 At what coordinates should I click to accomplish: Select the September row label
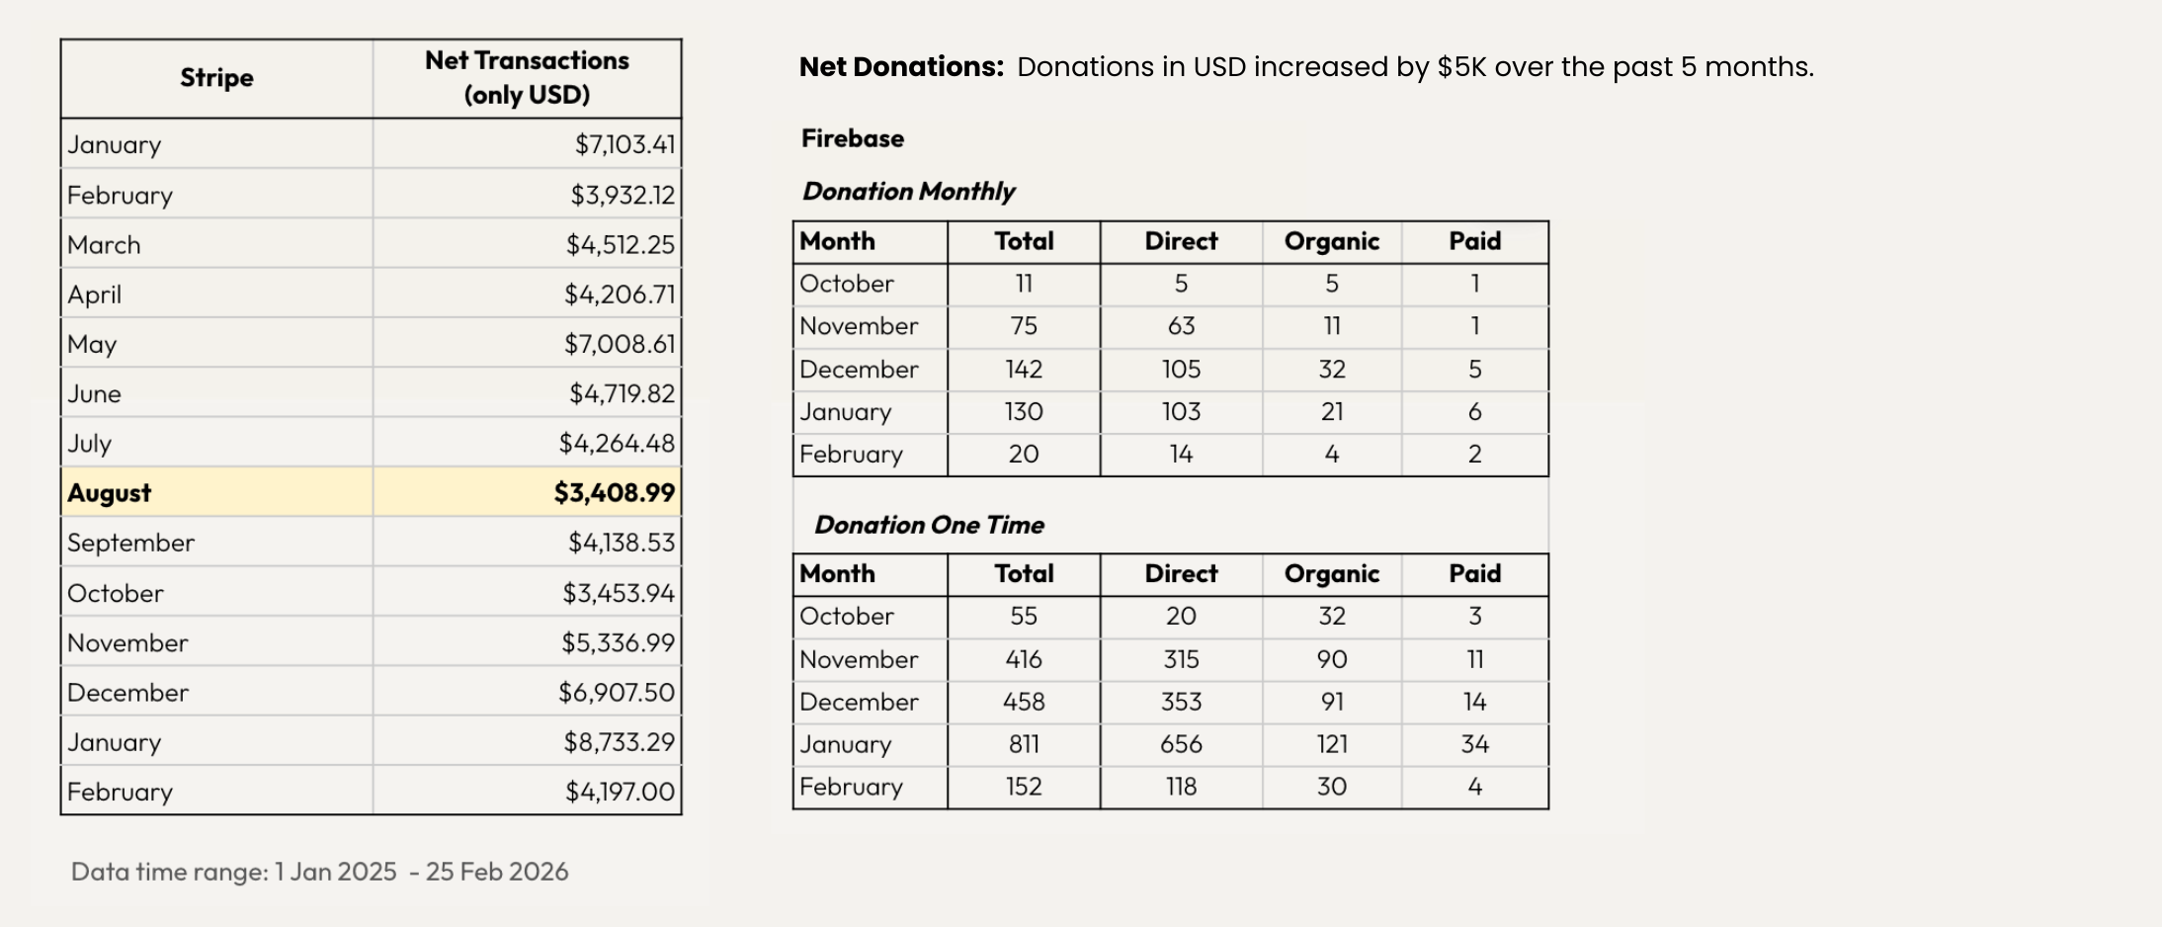130,543
